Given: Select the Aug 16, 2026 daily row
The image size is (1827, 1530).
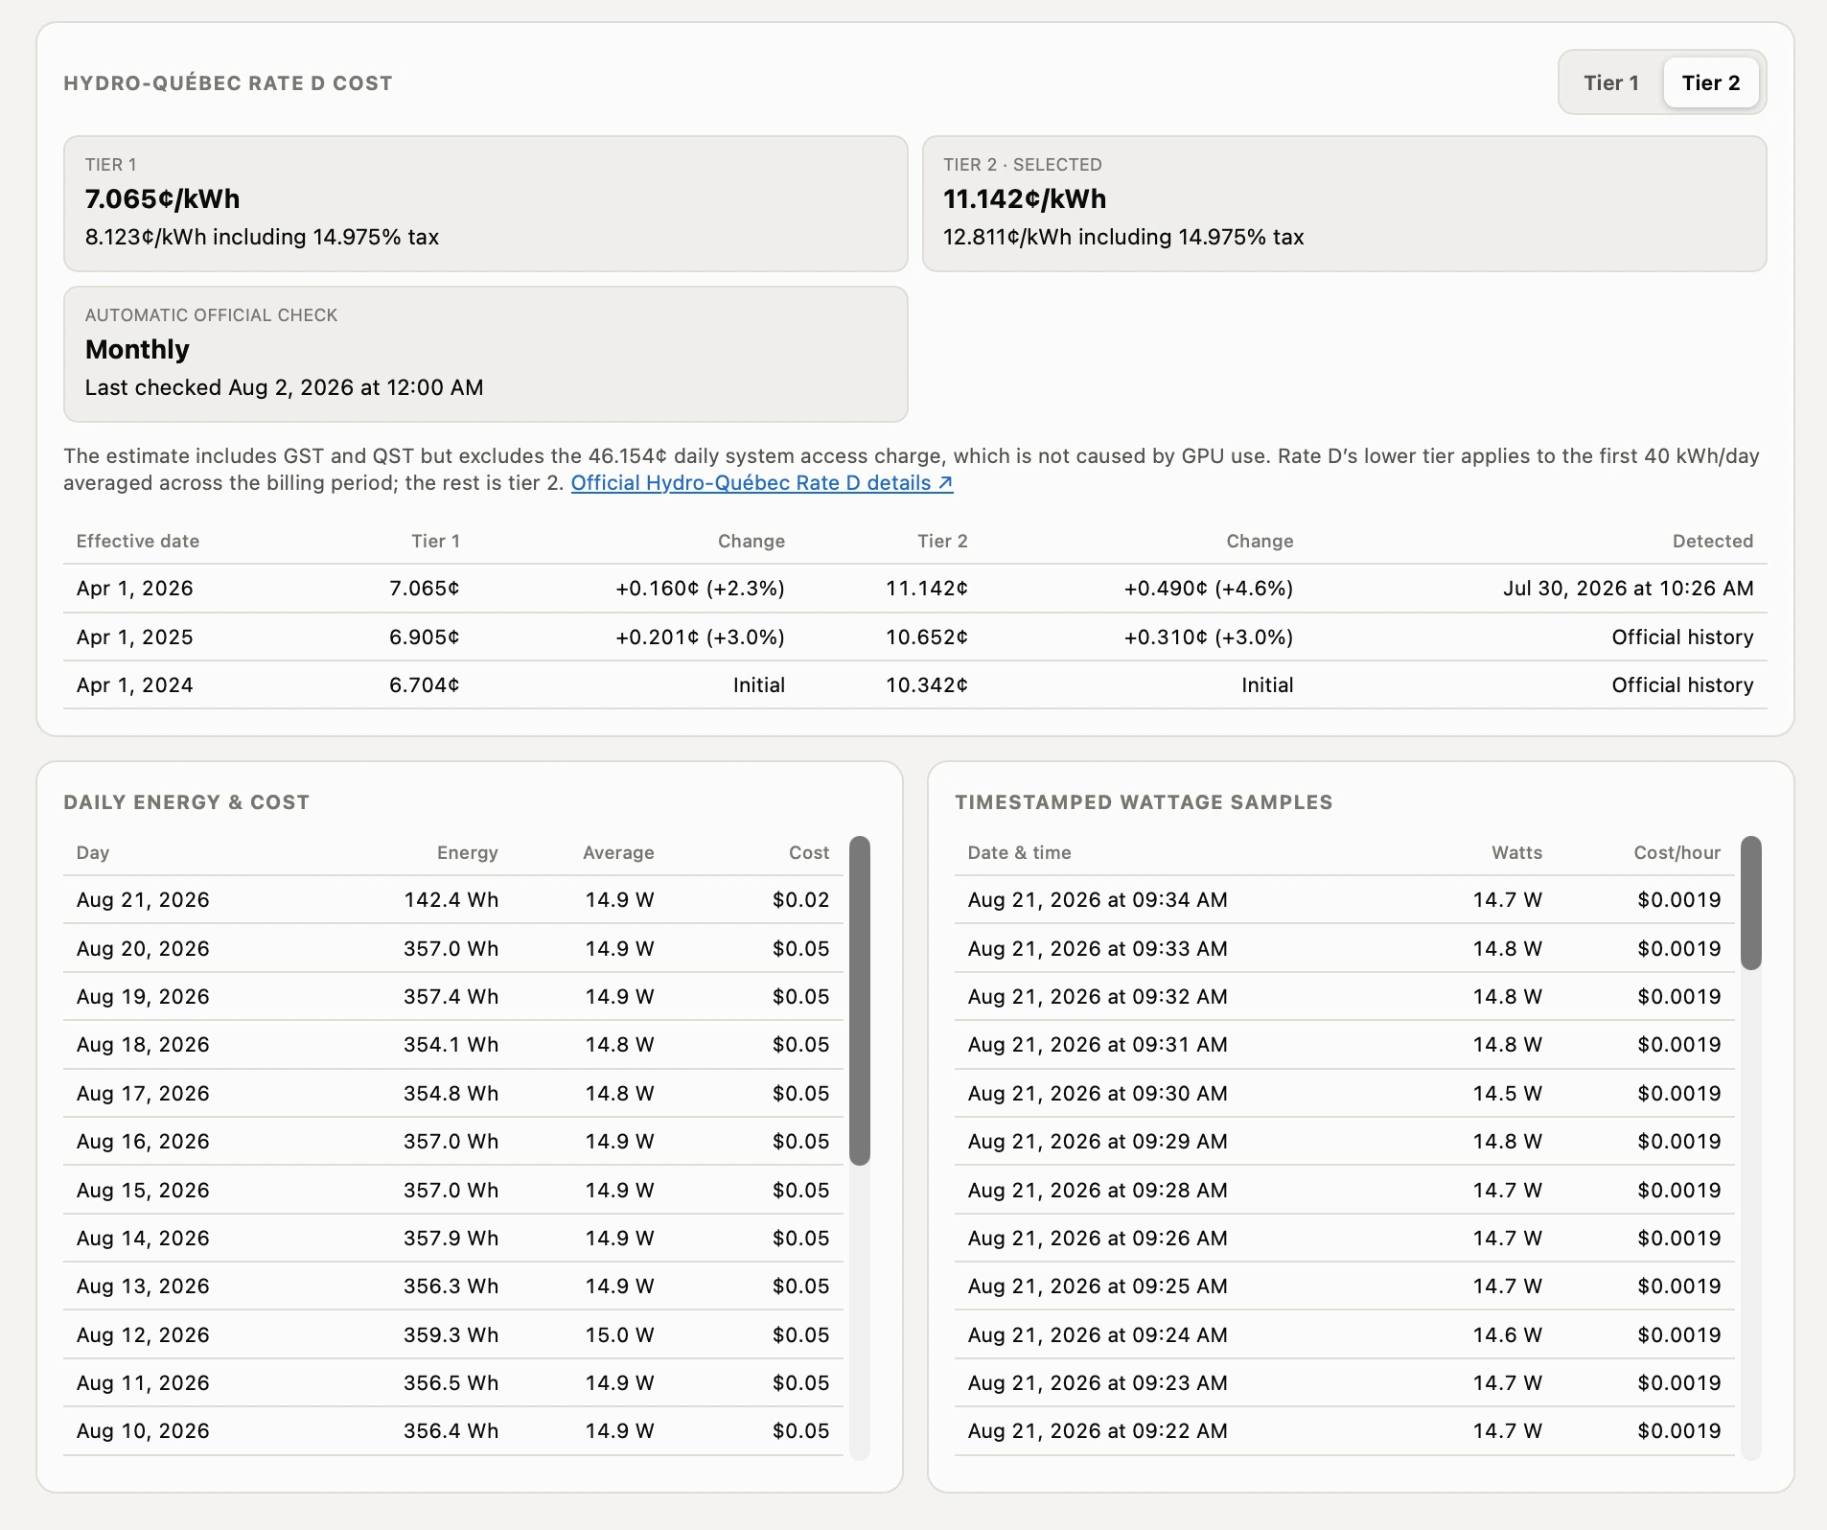Looking at the screenshot, I should pyautogui.click(x=453, y=1142).
